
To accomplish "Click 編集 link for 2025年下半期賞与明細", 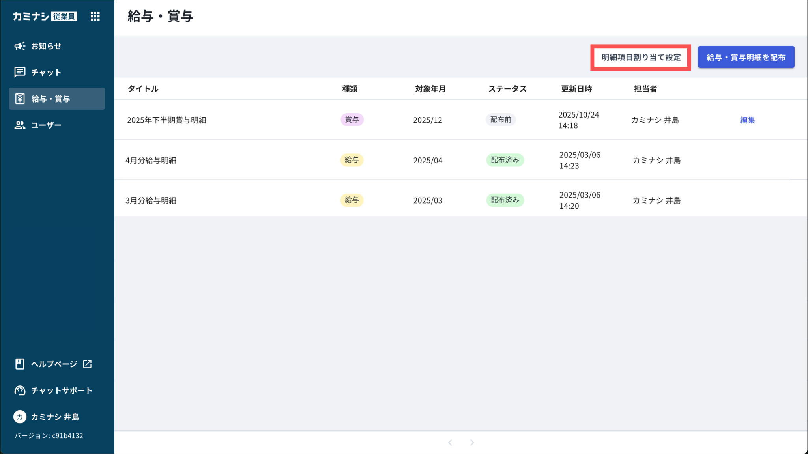I will (747, 120).
